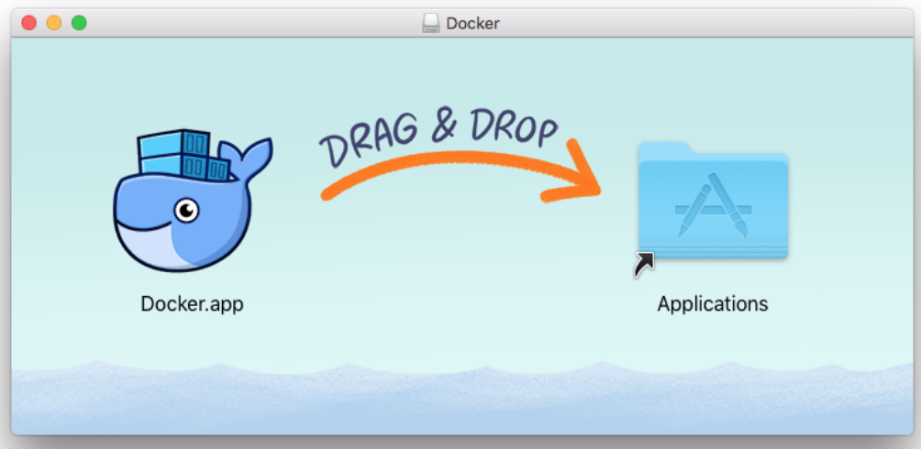Select the Docker.app file name label
This screenshot has width=921, height=449.
[x=192, y=304]
